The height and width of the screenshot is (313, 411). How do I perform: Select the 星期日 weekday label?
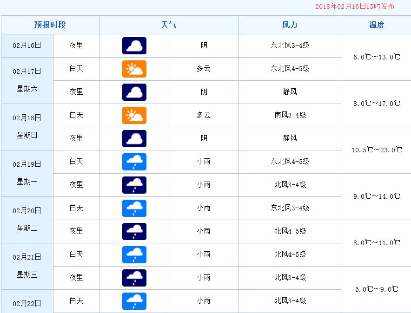click(27, 135)
